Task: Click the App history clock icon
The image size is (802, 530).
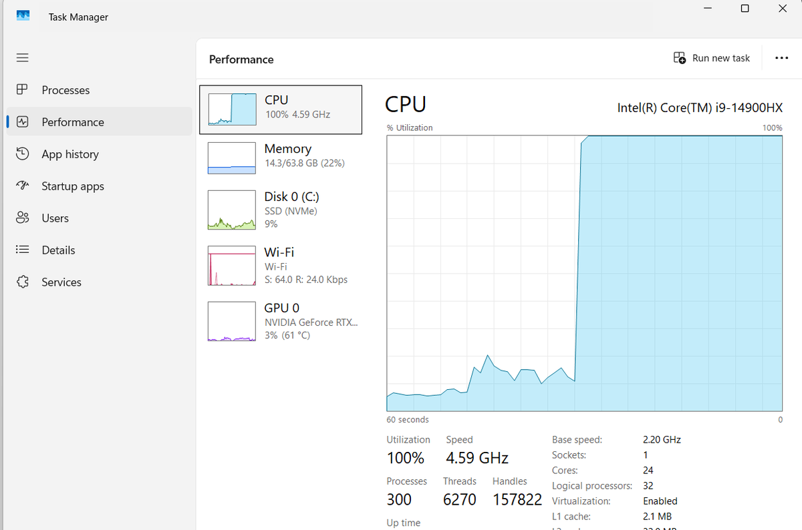Action: 23,154
